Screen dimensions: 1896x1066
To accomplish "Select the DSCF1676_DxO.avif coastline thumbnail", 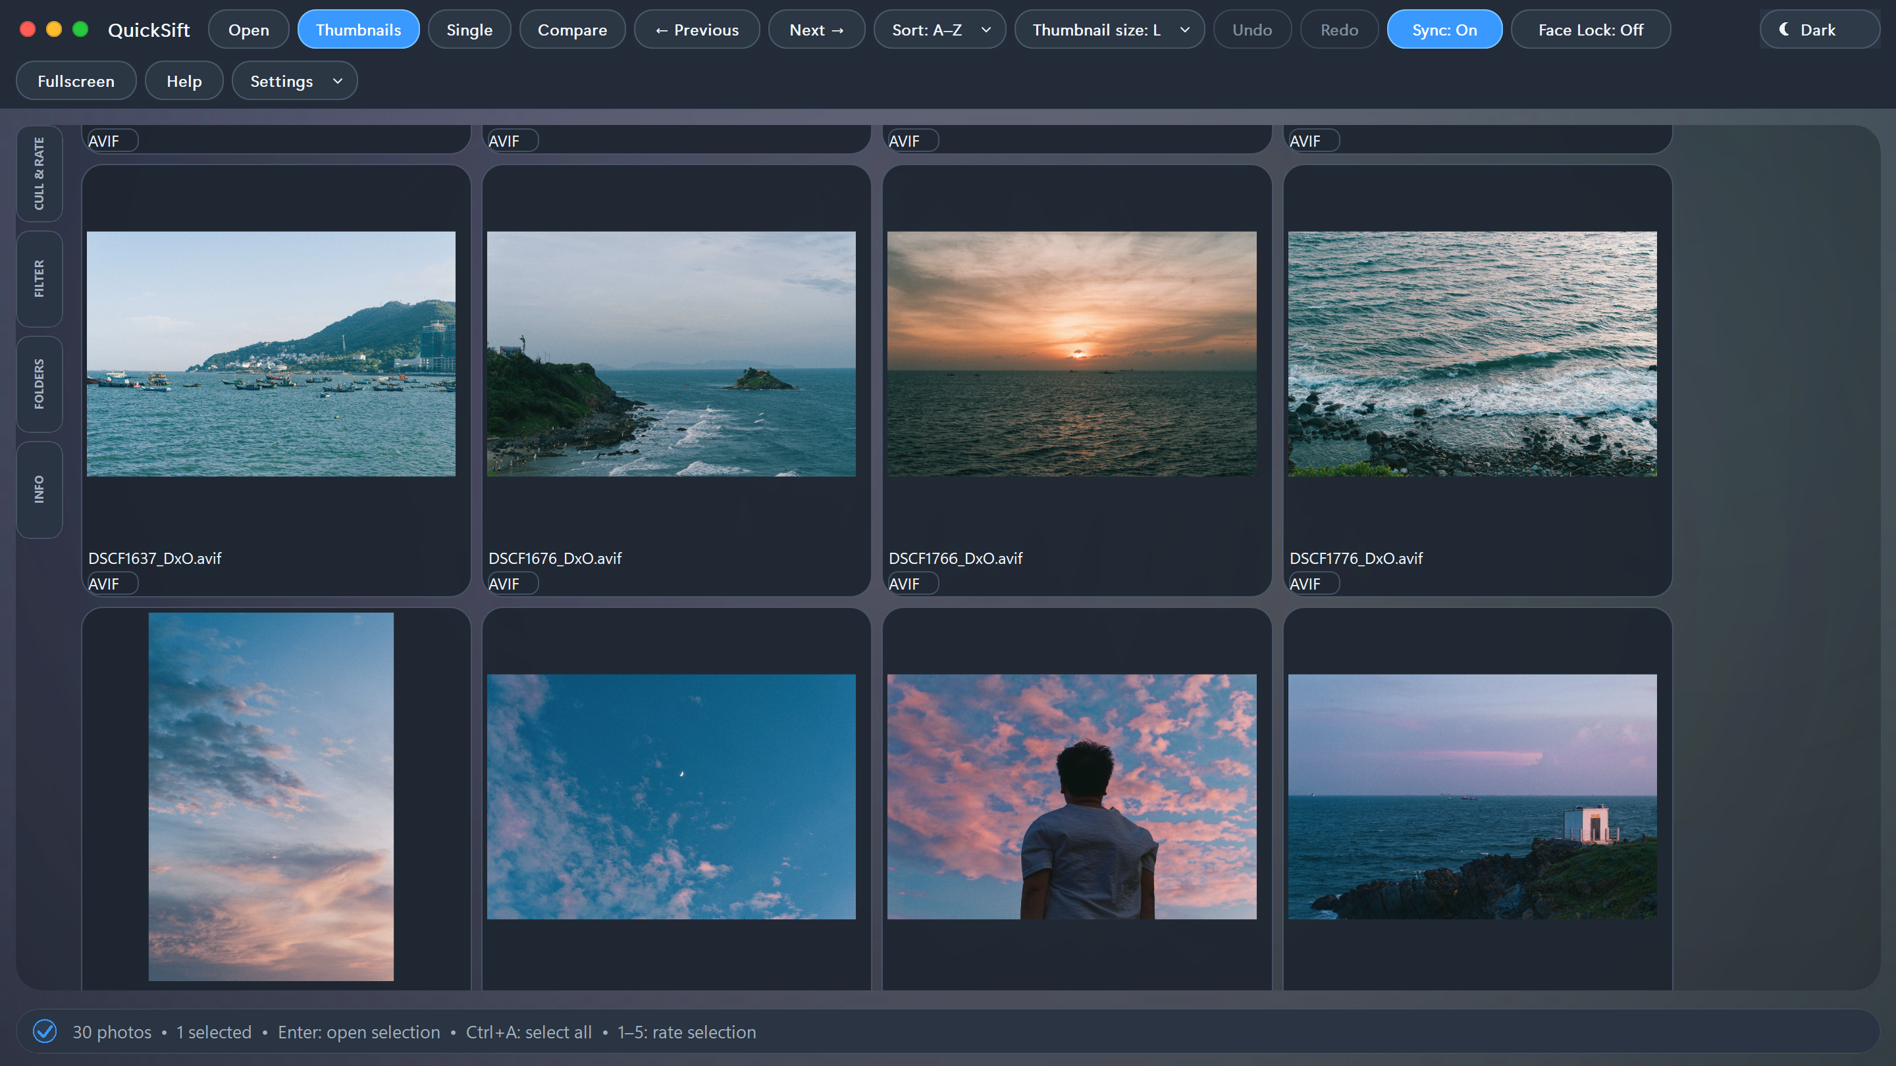I will point(671,354).
